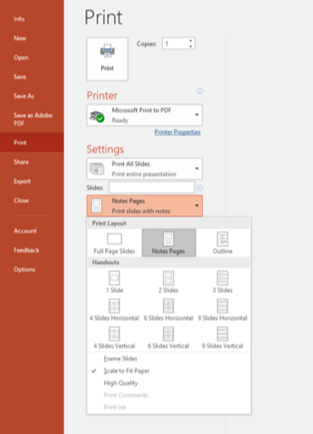Choose 4 Slides Vertical handout icon
Screen dimensions: 313x434
(114, 333)
